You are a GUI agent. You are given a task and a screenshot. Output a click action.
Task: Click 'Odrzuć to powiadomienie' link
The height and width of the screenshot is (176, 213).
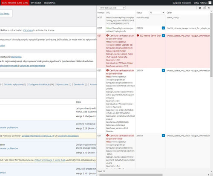tap(32, 66)
